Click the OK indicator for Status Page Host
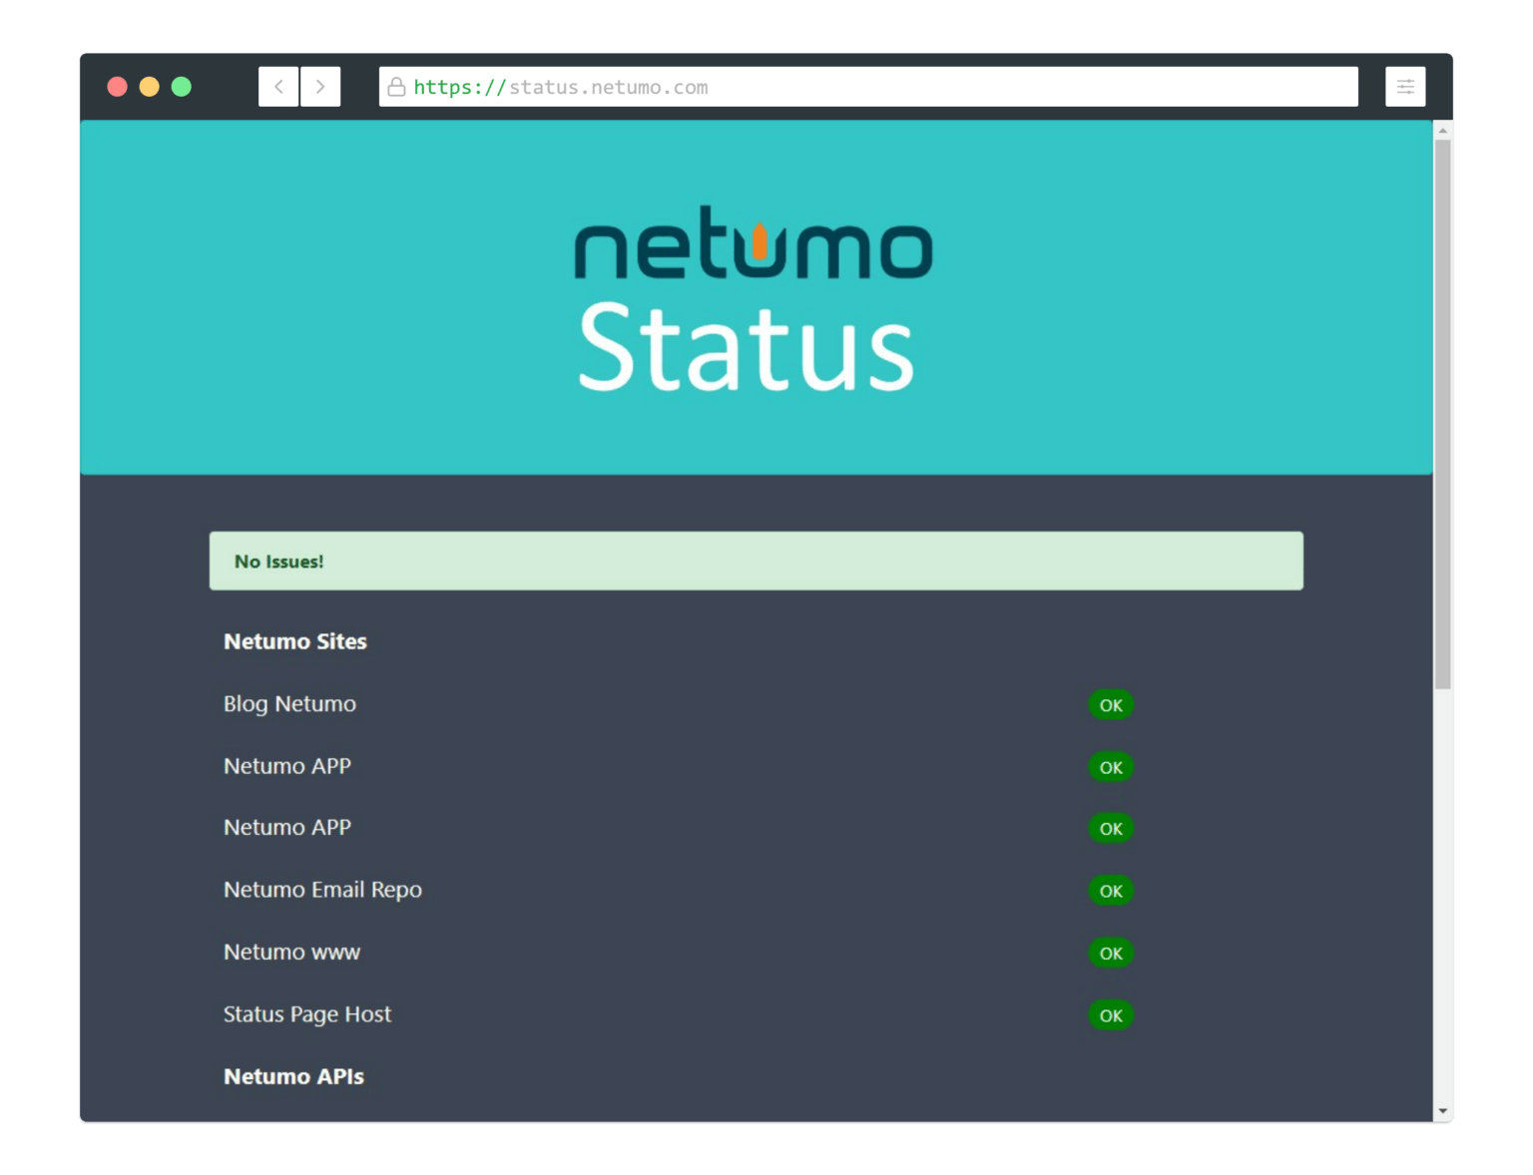Screen dimensions: 1533x1175 [1110, 1015]
